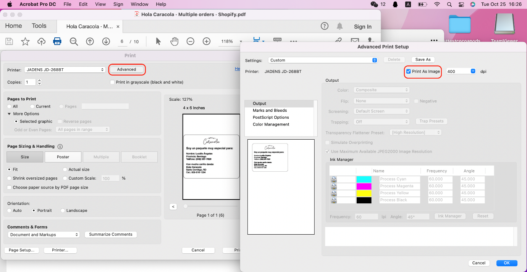Open Spotlight search in menu bar
The width and height of the screenshot is (527, 272).
point(449,4)
